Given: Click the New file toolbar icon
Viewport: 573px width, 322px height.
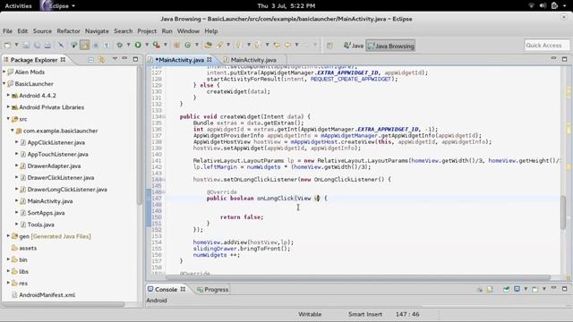Looking at the screenshot, I should tap(7, 46).
